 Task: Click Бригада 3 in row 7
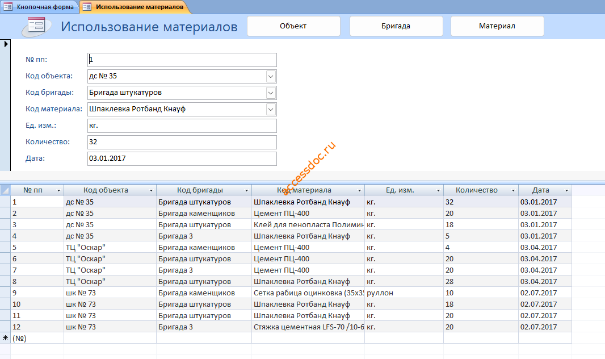pos(204,270)
